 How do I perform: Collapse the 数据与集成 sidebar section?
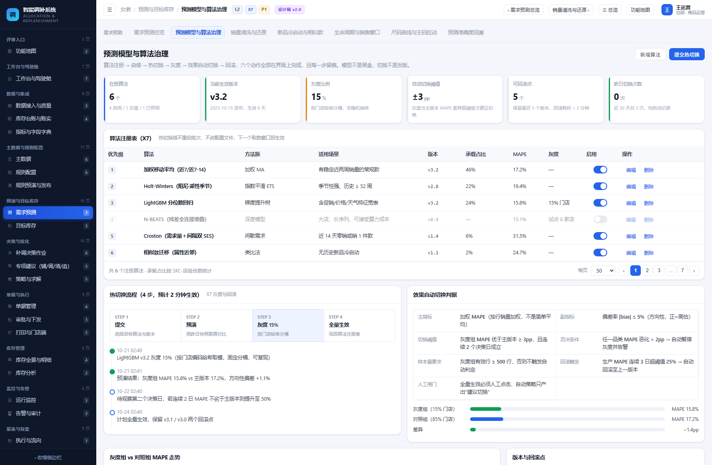click(x=48, y=94)
